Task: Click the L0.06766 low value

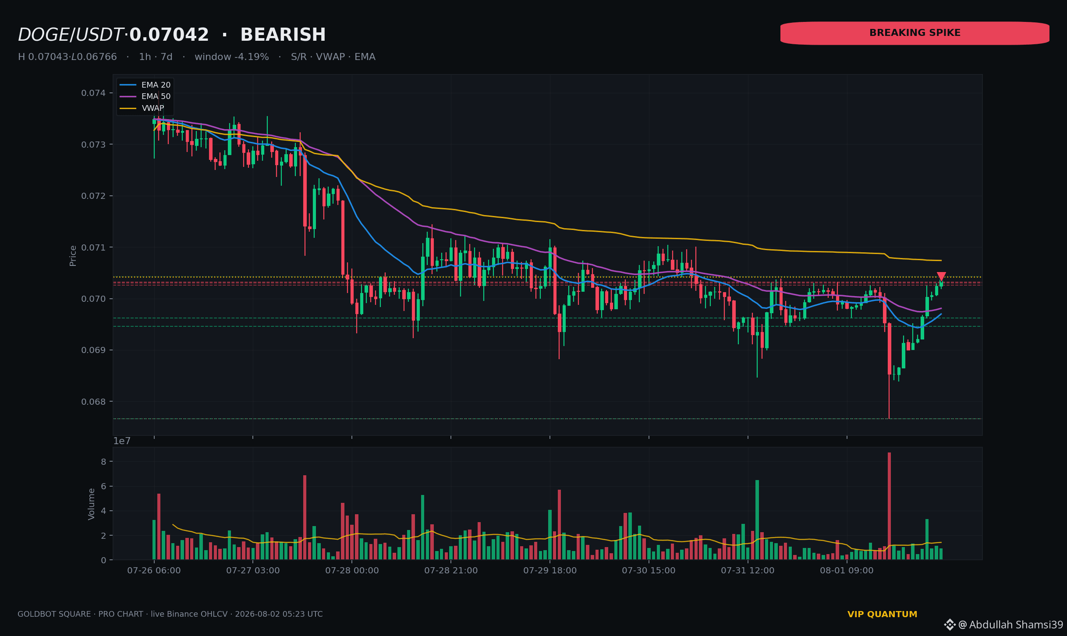Action: (94, 57)
